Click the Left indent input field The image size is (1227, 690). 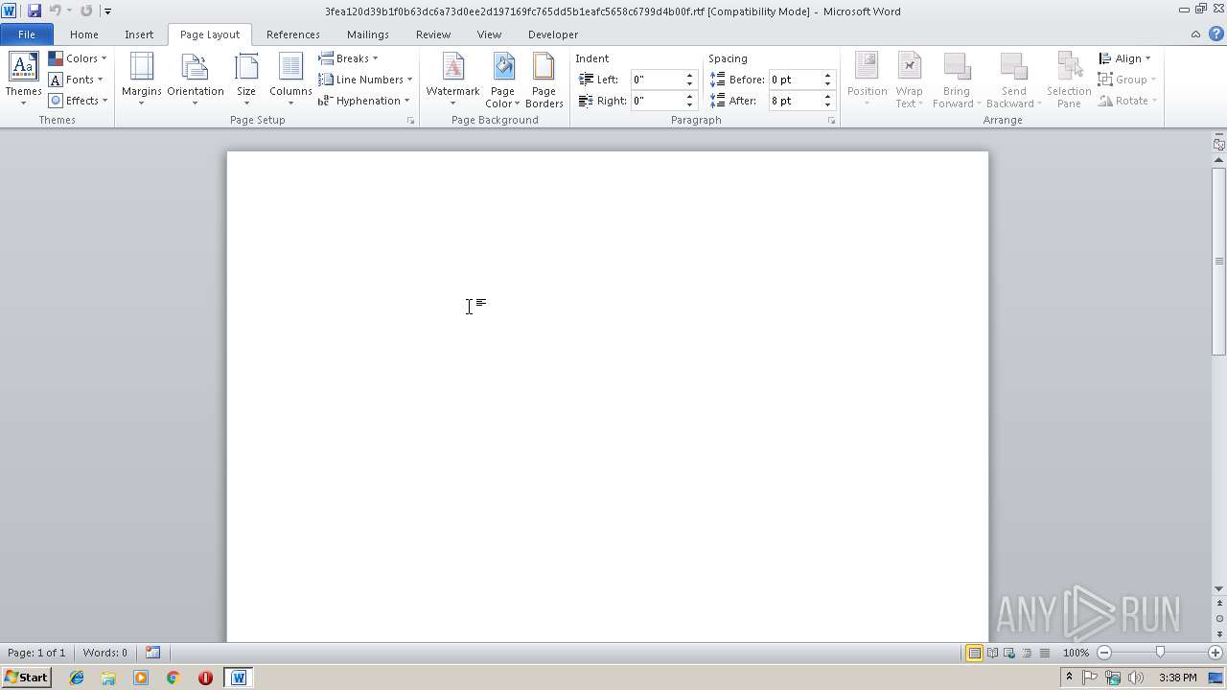click(x=657, y=80)
